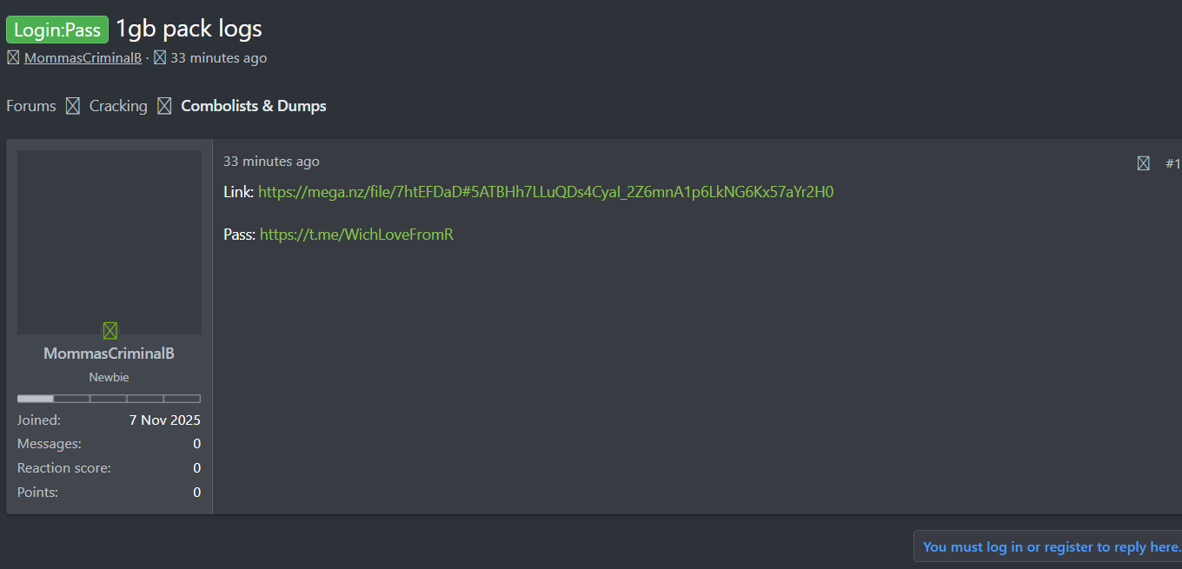Click the MommasCriminalB username below the avatar

coord(110,354)
